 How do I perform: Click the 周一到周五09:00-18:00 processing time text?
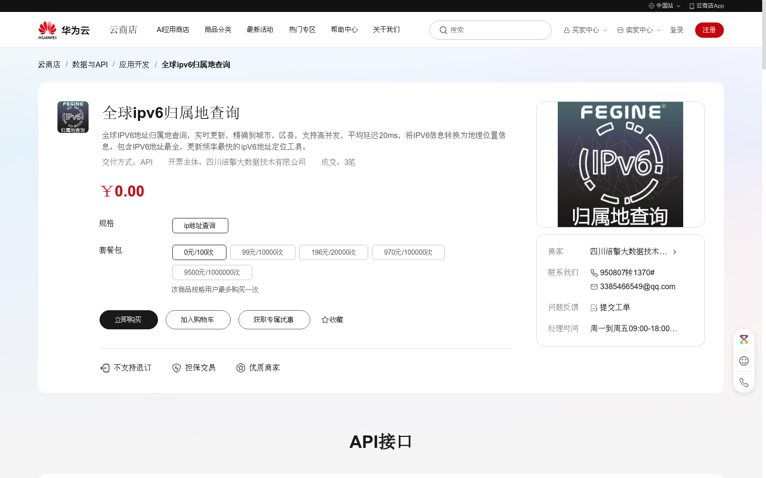click(633, 329)
